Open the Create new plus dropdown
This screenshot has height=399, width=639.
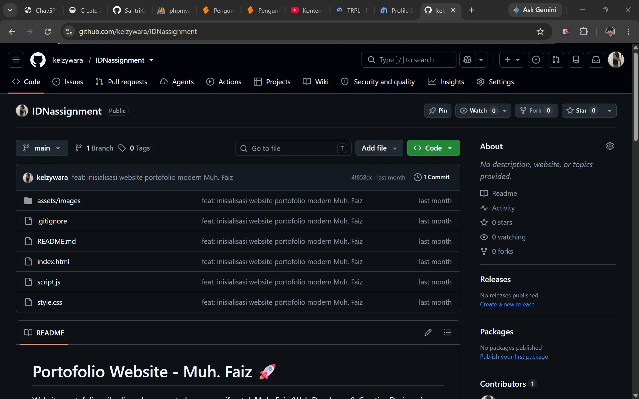click(512, 60)
